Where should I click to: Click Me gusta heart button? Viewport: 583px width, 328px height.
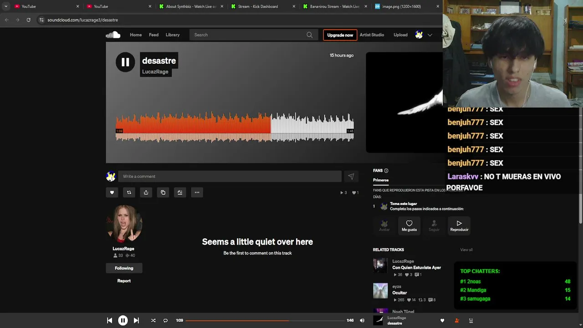409,225
